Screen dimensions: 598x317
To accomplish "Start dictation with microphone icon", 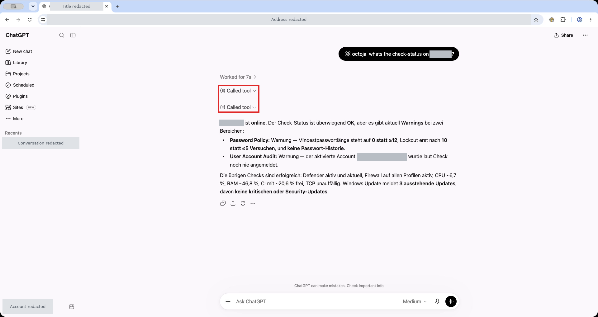I will (437, 301).
